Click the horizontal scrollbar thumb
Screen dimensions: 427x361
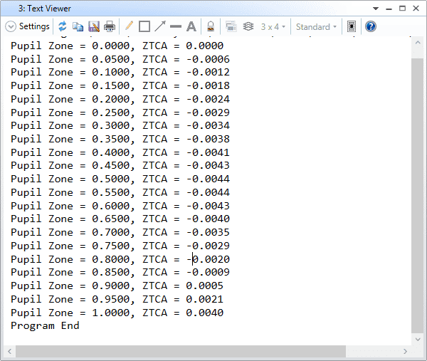[181, 351]
